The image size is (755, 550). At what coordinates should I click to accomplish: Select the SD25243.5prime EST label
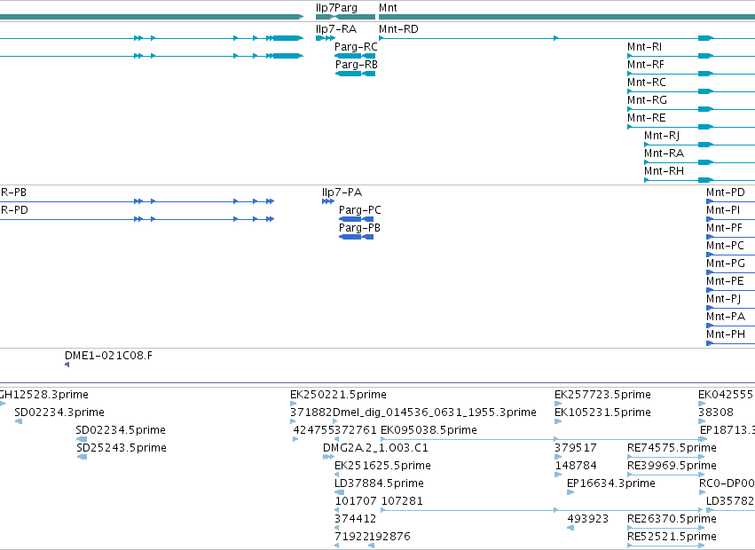(x=122, y=448)
